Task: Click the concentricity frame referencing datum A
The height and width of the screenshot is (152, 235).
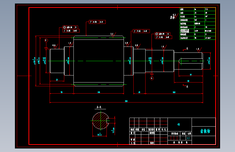Action: [162, 34]
